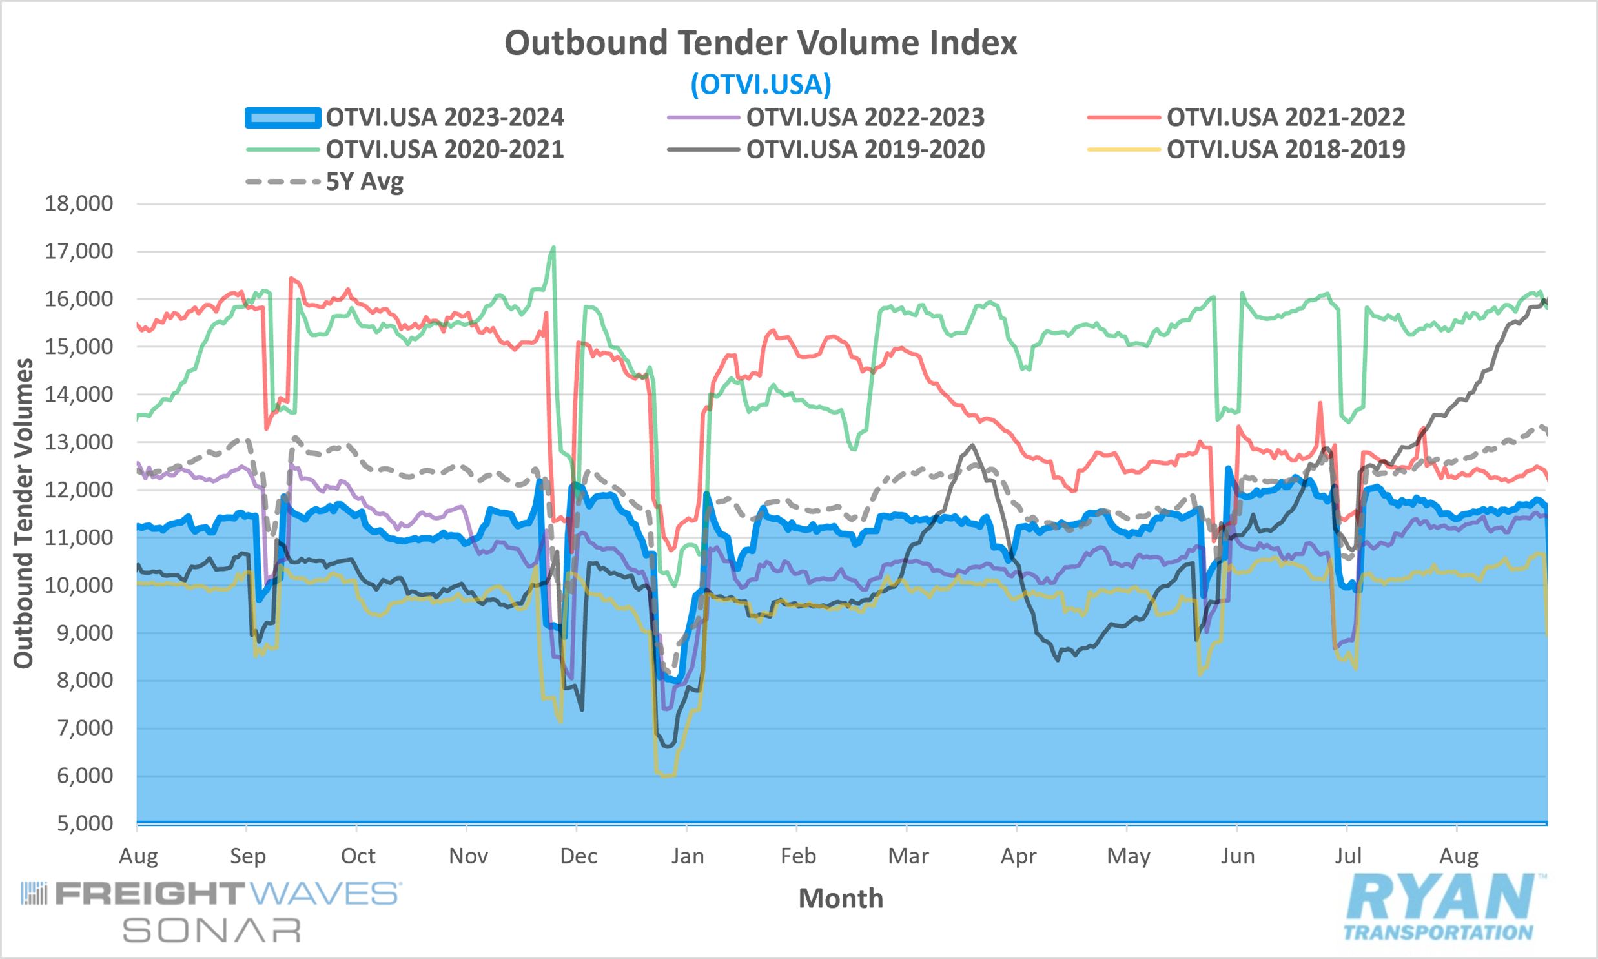Click the Apr x-axis label
The image size is (1598, 959).
[1018, 857]
